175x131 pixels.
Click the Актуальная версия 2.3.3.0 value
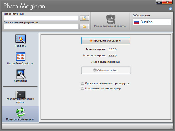click(x=113, y=55)
